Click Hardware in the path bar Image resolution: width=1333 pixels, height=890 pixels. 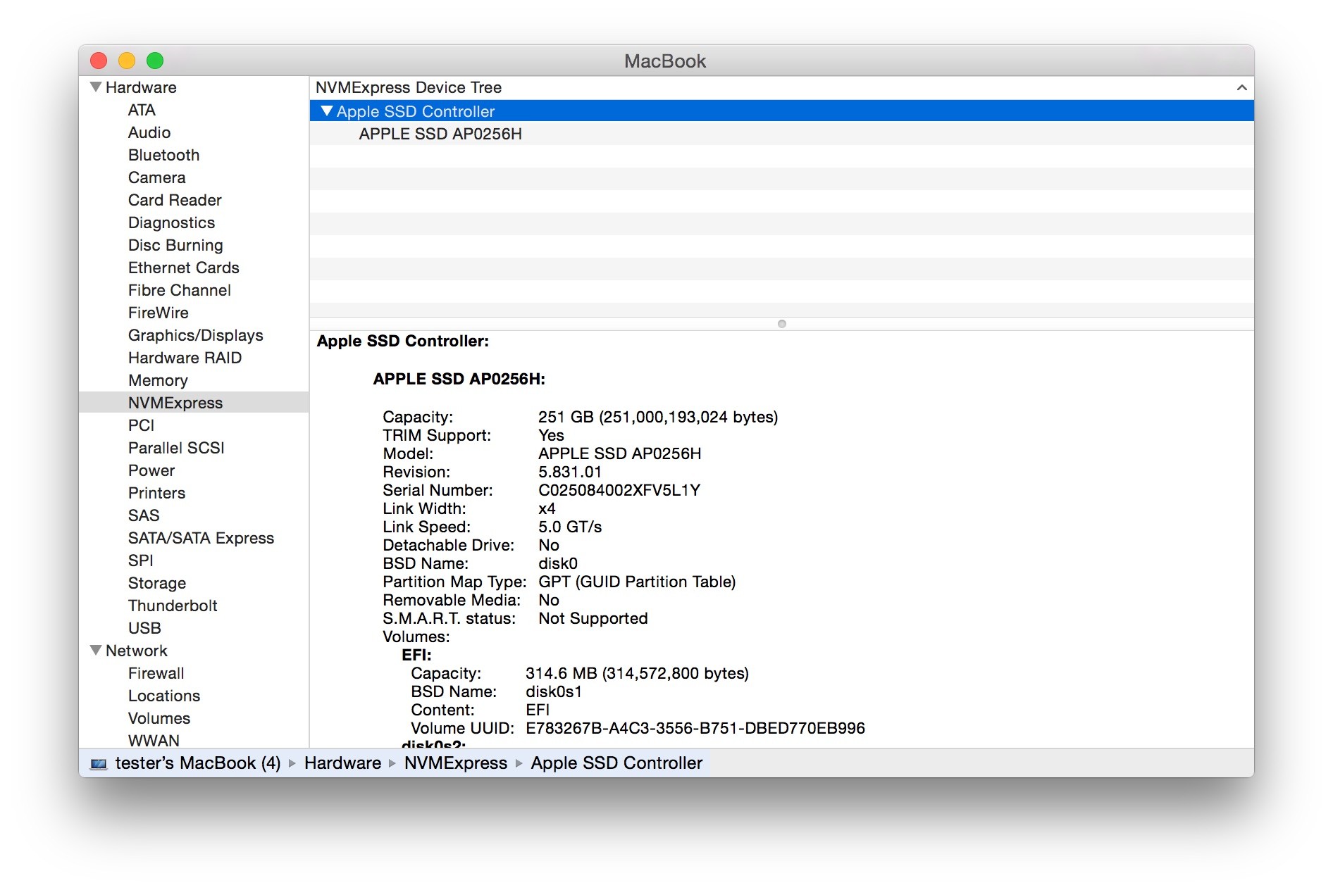[x=342, y=763]
